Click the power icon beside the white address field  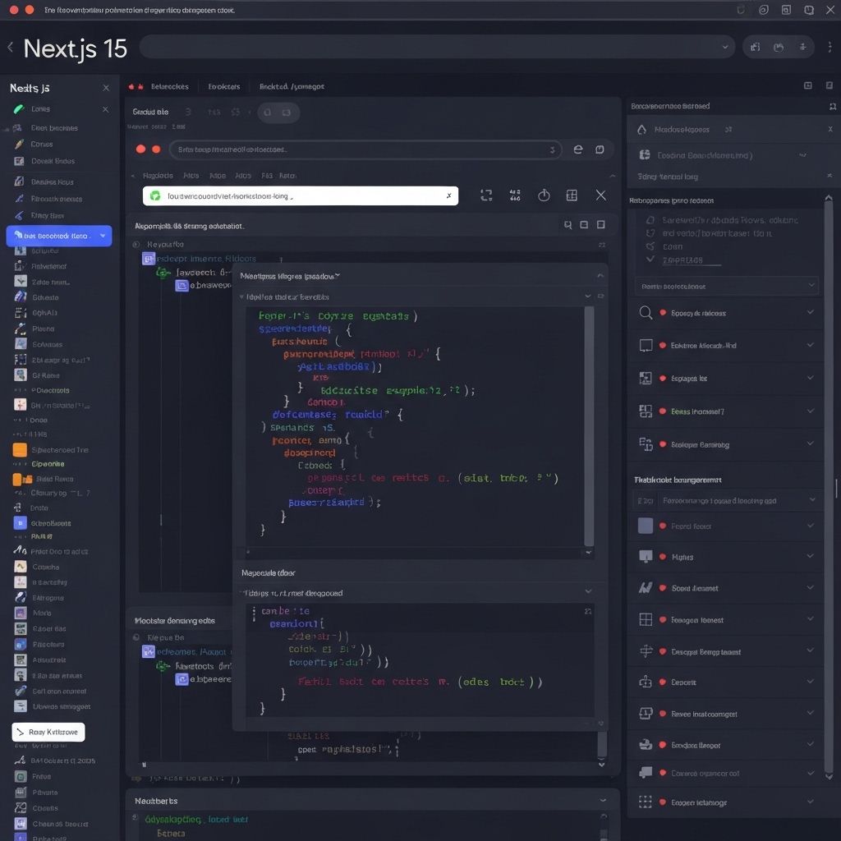pos(544,195)
